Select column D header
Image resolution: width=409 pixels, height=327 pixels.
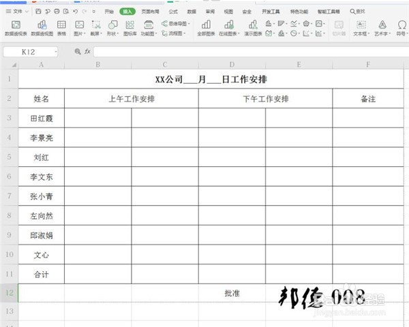(x=232, y=65)
